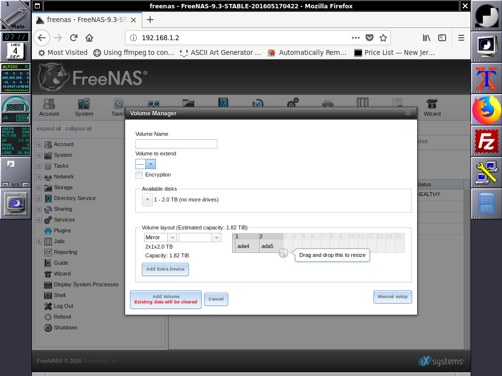The height and width of the screenshot is (376, 502).
Task: Click the Firefox reload icon
Action: click(x=74, y=38)
